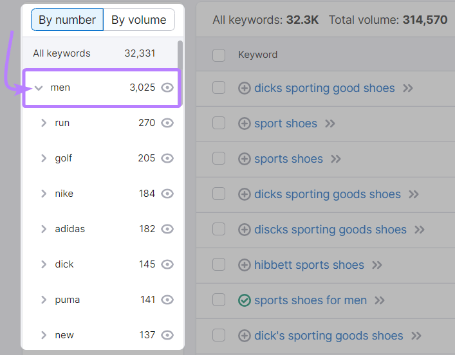This screenshot has height=355, width=455.
Task: Open the "hibbett sports shoes" keyword link
Action: 309,265
